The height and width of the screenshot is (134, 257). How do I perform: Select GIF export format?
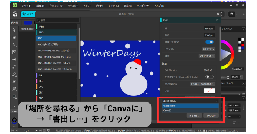coord(56,75)
